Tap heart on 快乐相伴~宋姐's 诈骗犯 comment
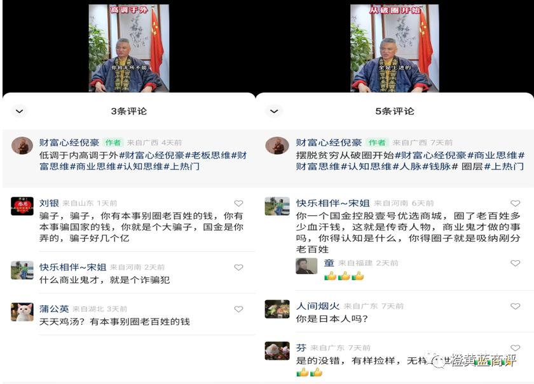The image size is (534, 384). [239, 267]
